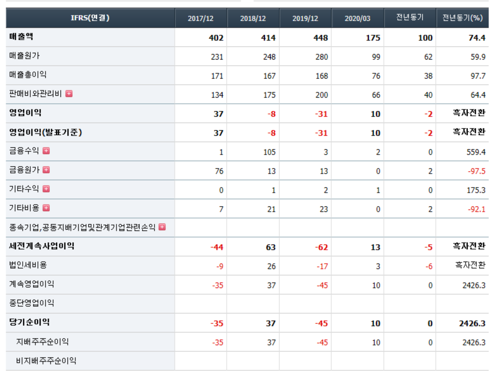Select the 판매비와관리비 row label
Image resolution: width=498 pixels, height=377 pixels.
pyautogui.click(x=35, y=94)
